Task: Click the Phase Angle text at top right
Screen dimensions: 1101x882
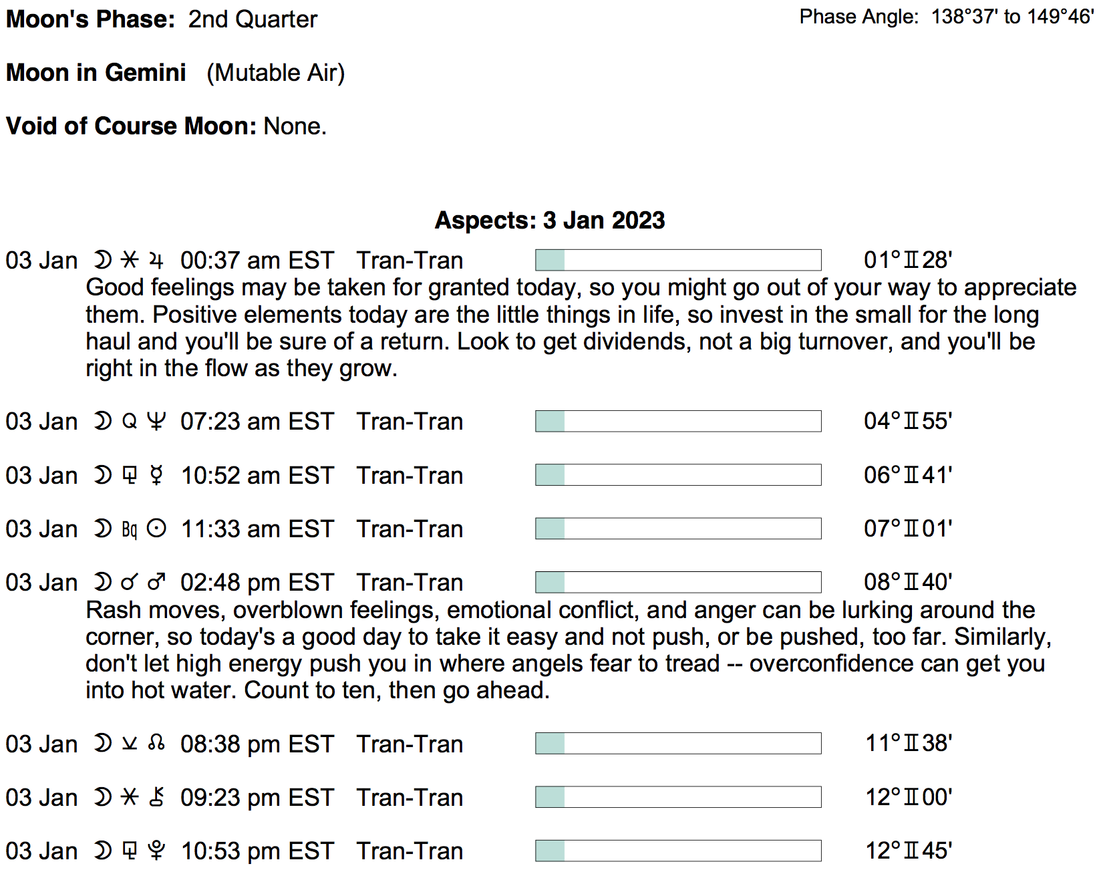Action: click(946, 17)
